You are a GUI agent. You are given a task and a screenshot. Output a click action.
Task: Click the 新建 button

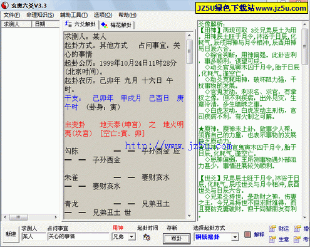[11, 234]
